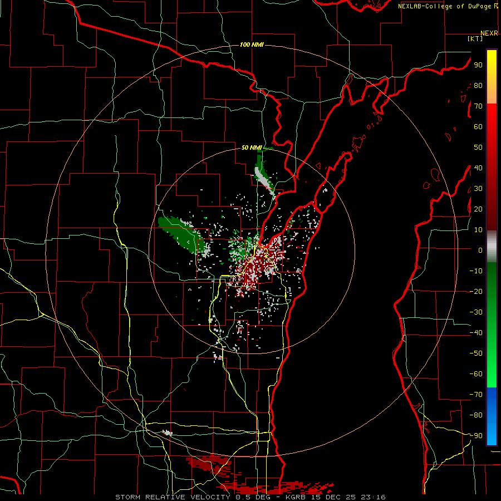The width and height of the screenshot is (501, 501).
Task: Click the 40 value on the velocity scale
Action: (478, 168)
